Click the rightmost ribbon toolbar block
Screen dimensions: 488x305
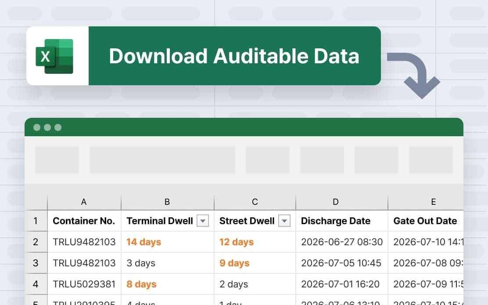click(431, 160)
